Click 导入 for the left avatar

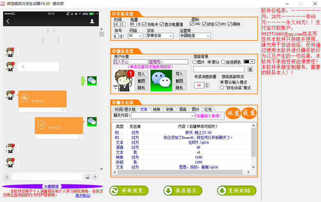(141, 74)
